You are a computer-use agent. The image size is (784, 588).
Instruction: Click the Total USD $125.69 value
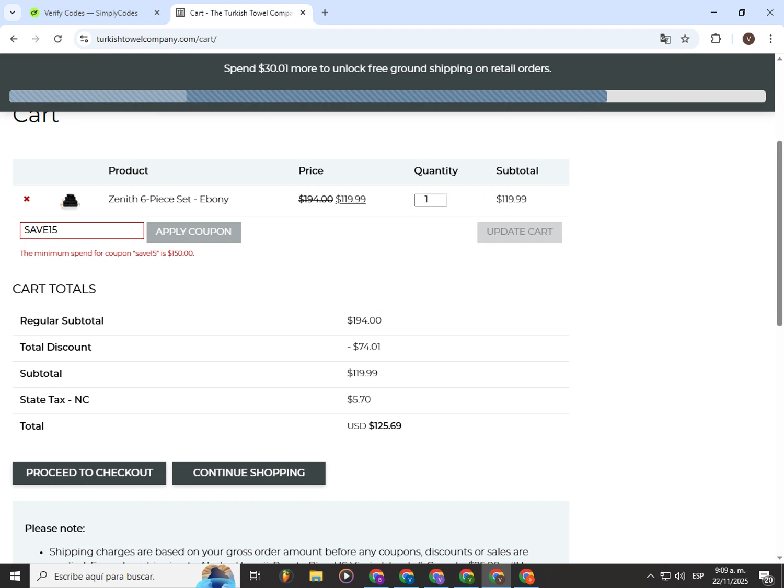tap(374, 426)
